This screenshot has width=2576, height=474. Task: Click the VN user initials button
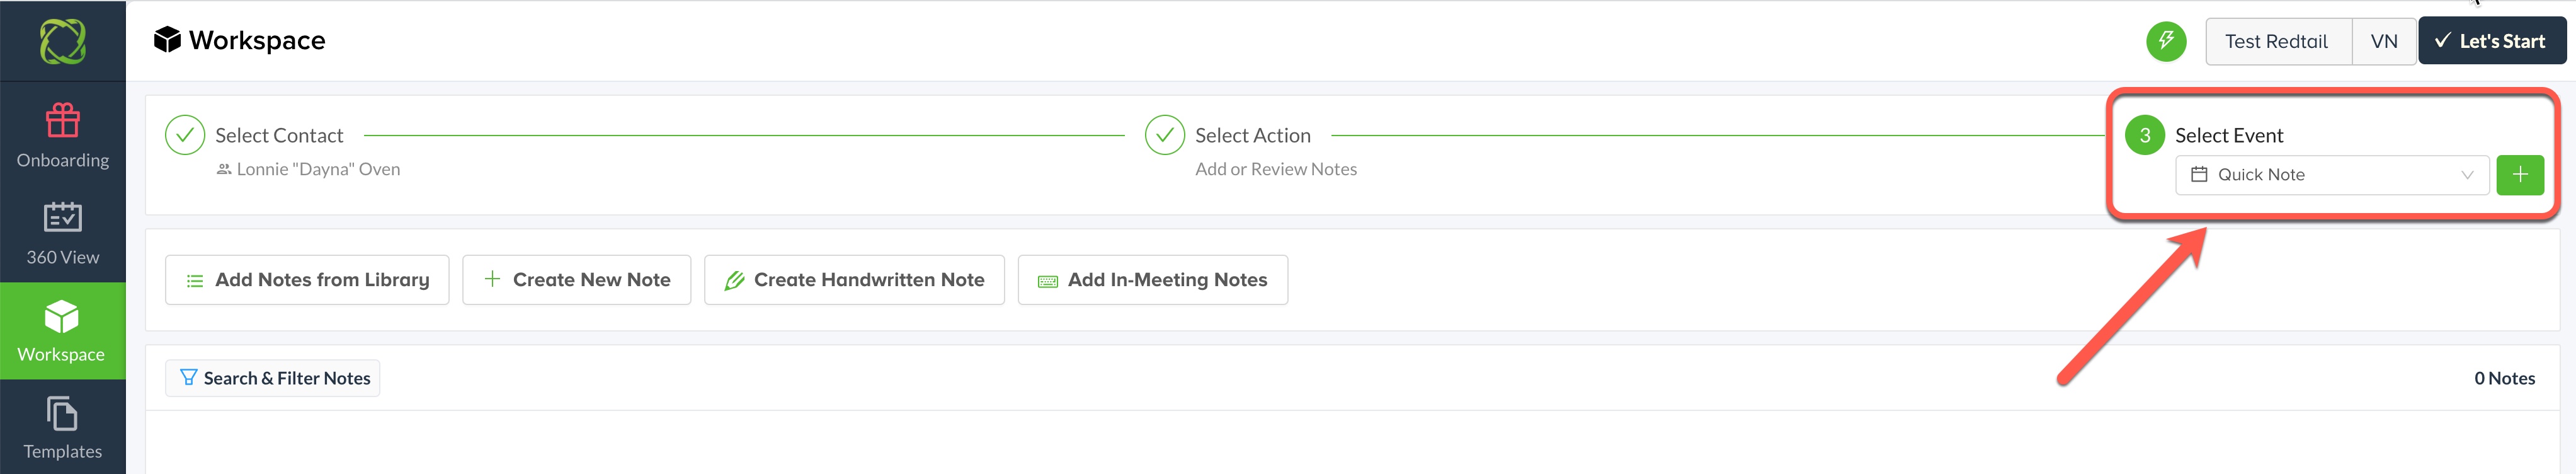tap(2383, 41)
